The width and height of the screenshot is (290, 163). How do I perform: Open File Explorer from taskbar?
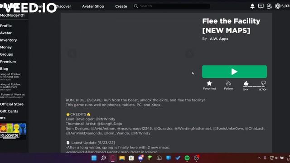122,158
